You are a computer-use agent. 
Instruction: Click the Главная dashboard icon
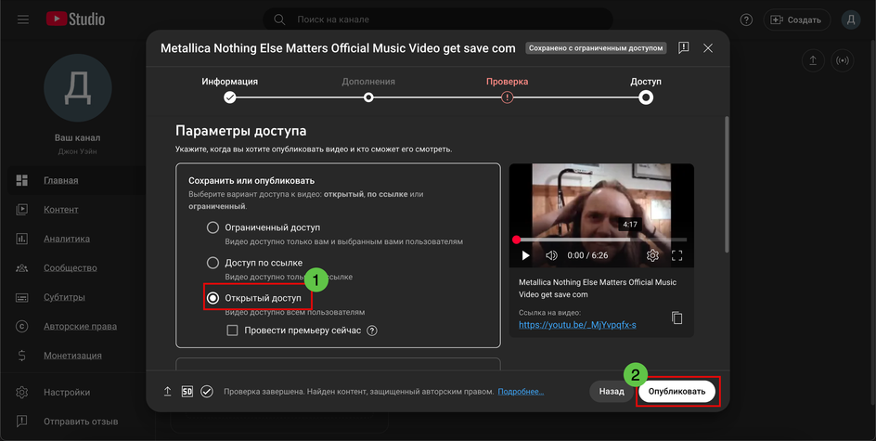(x=21, y=180)
